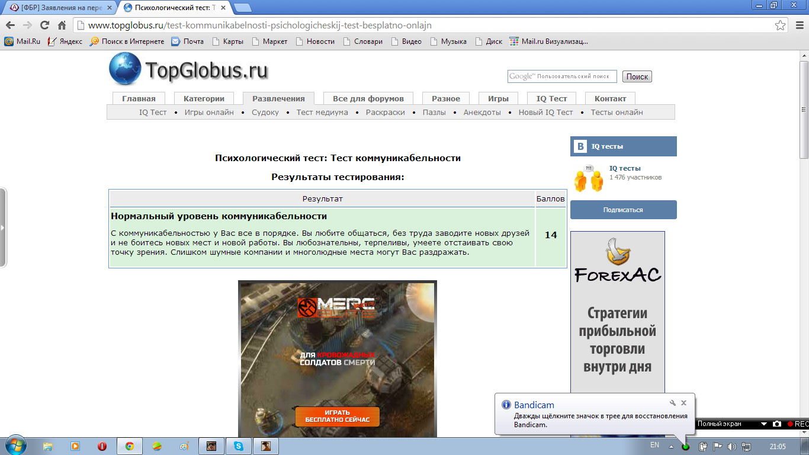Focus the Google custom search field
Screen dimensions: 809x455
point(562,76)
